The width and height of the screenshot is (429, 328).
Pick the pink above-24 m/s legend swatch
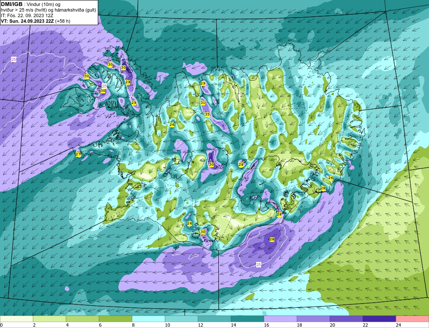pyautogui.click(x=412, y=319)
